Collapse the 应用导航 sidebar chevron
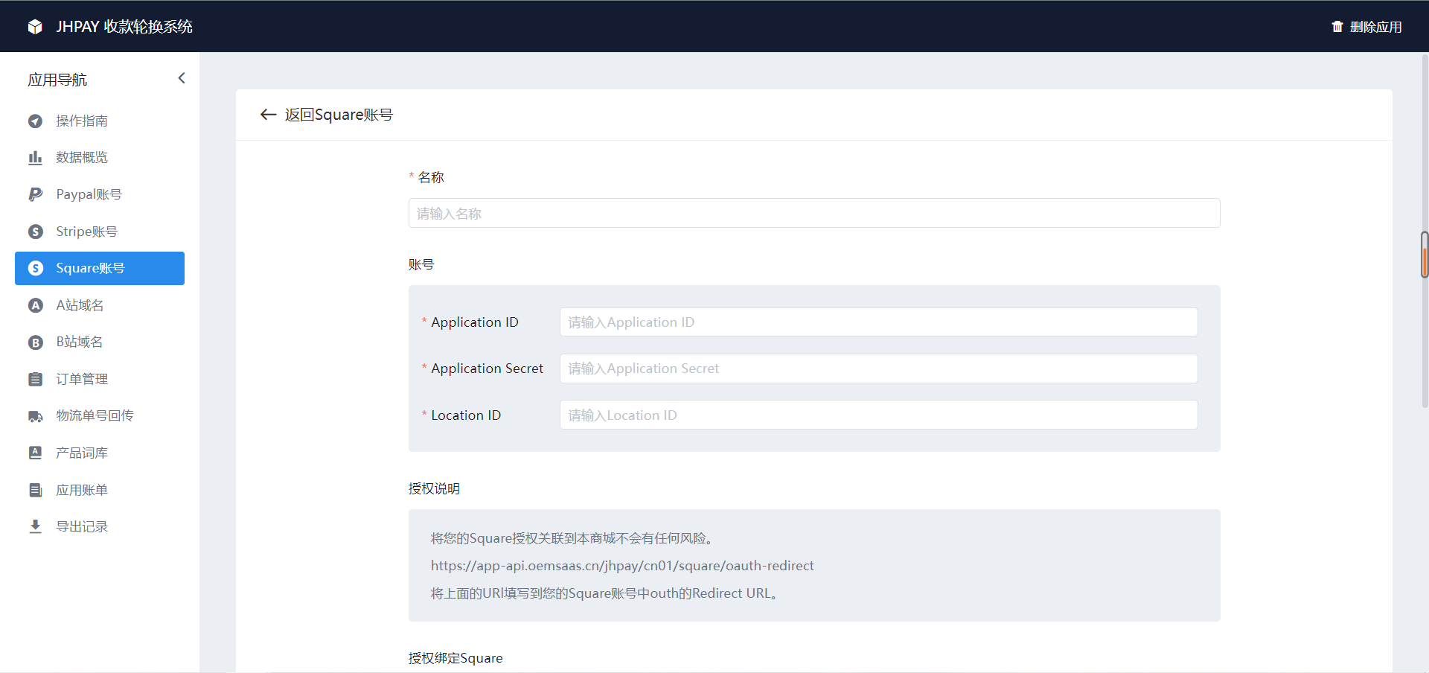 point(182,78)
